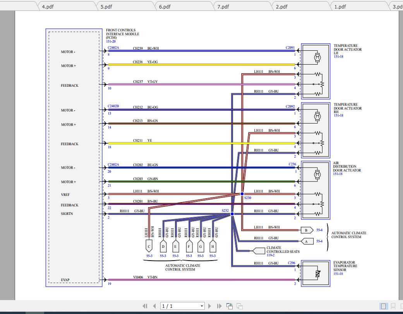Select the 7.pdf tab
403x314 pixels.
(x=223, y=7)
